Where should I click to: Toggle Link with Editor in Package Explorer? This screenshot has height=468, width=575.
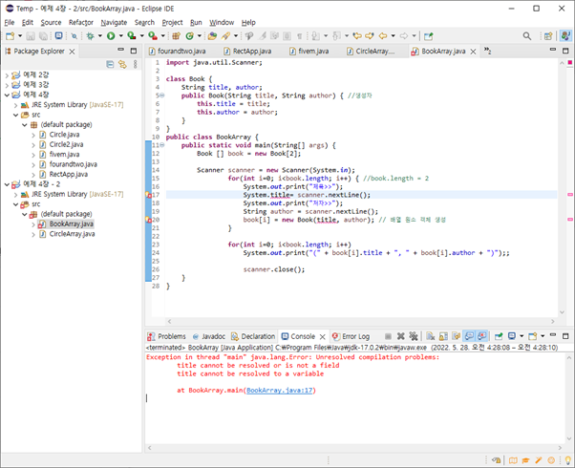[122, 65]
